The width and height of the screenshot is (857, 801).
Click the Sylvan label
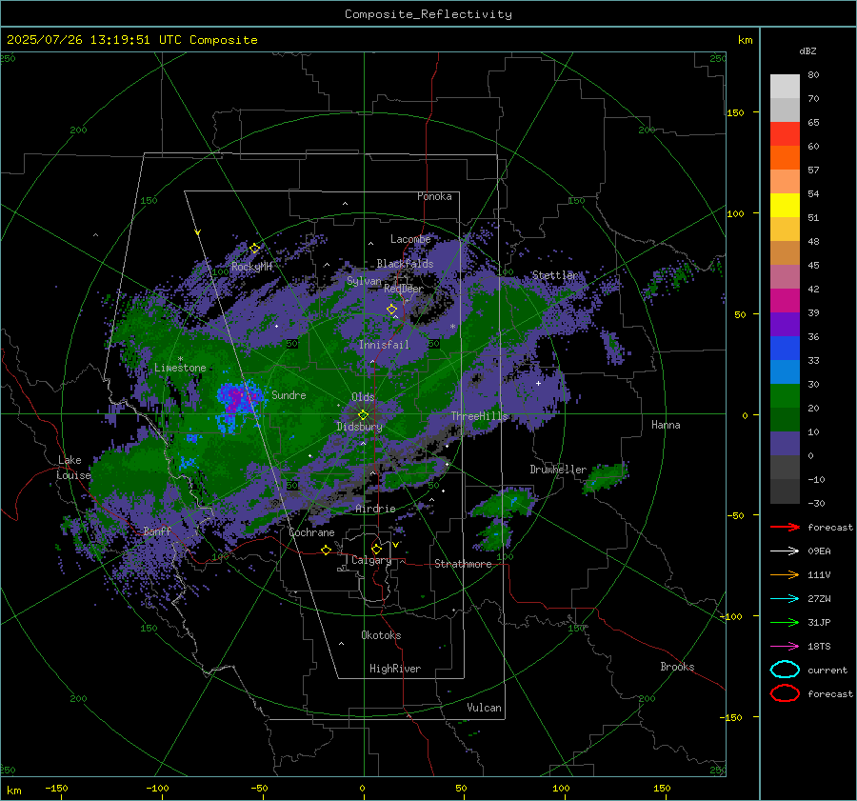(364, 281)
